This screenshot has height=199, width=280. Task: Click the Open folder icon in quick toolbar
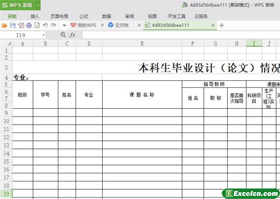coord(5,25)
